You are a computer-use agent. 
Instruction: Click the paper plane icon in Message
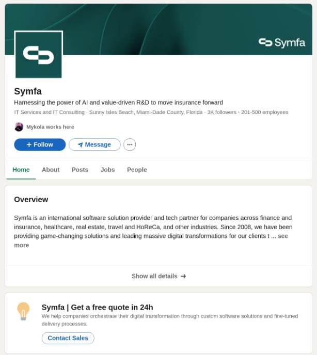(x=80, y=145)
